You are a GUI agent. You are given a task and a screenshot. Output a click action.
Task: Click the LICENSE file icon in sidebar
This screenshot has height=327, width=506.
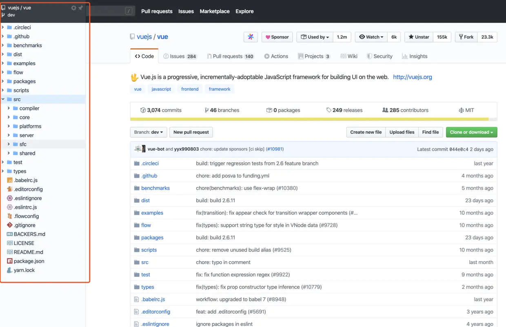[x=10, y=243]
